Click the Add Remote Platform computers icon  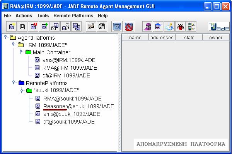pyautogui.click(x=191, y=27)
